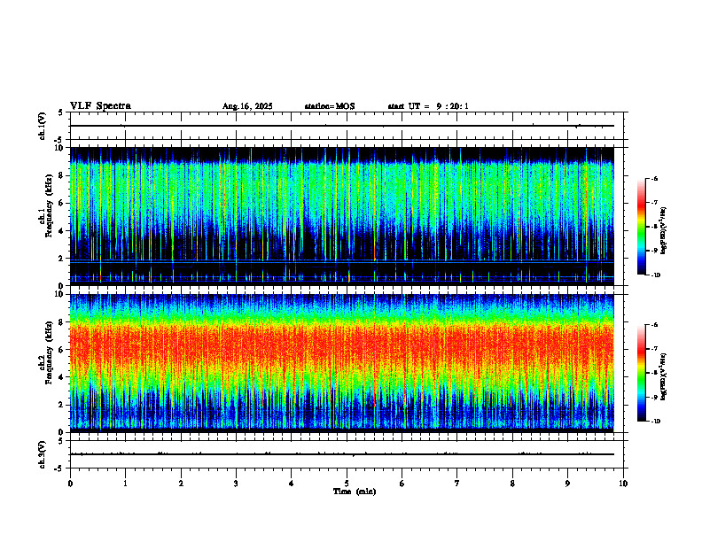The image size is (702, 542).
Task: Click the "-7" label on ch.2 color scale
Action: coord(654,349)
